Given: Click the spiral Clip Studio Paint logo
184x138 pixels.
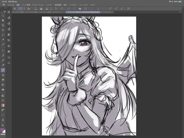Looking at the screenshot, I should [x=4, y=5].
